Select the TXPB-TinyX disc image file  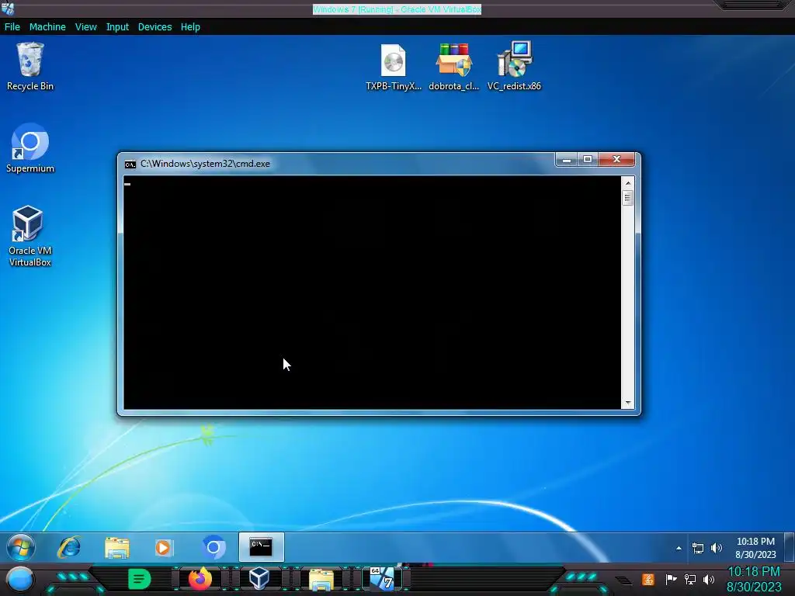tap(394, 67)
